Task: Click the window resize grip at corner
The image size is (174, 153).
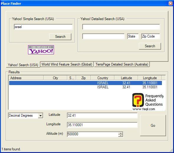Action: coord(171,150)
